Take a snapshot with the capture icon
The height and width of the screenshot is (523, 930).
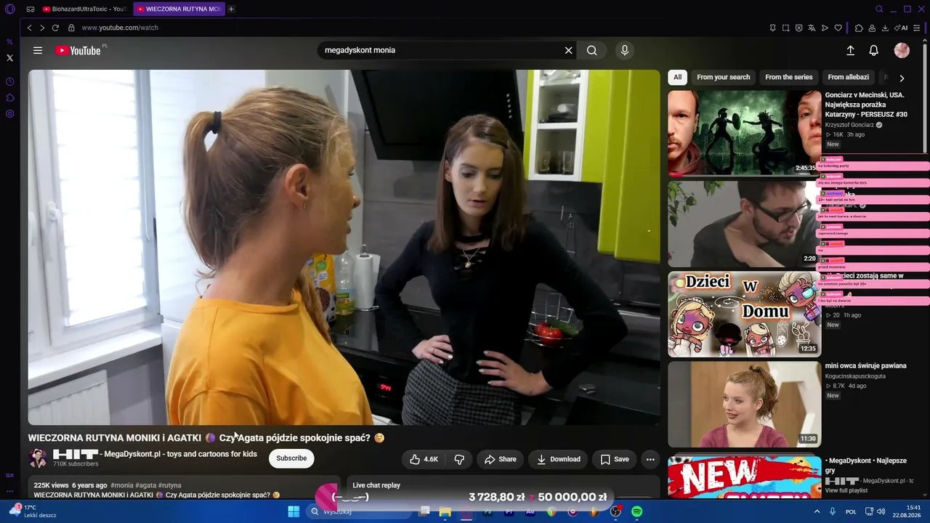785,28
